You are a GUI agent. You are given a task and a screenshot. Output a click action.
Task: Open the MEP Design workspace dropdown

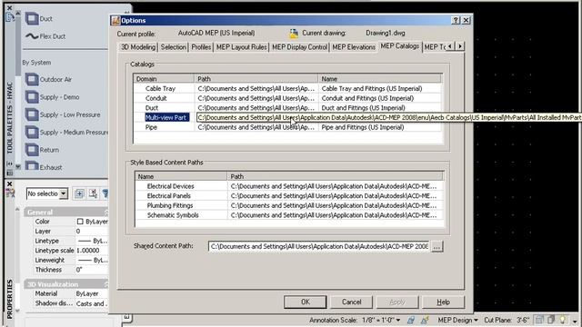476,320
